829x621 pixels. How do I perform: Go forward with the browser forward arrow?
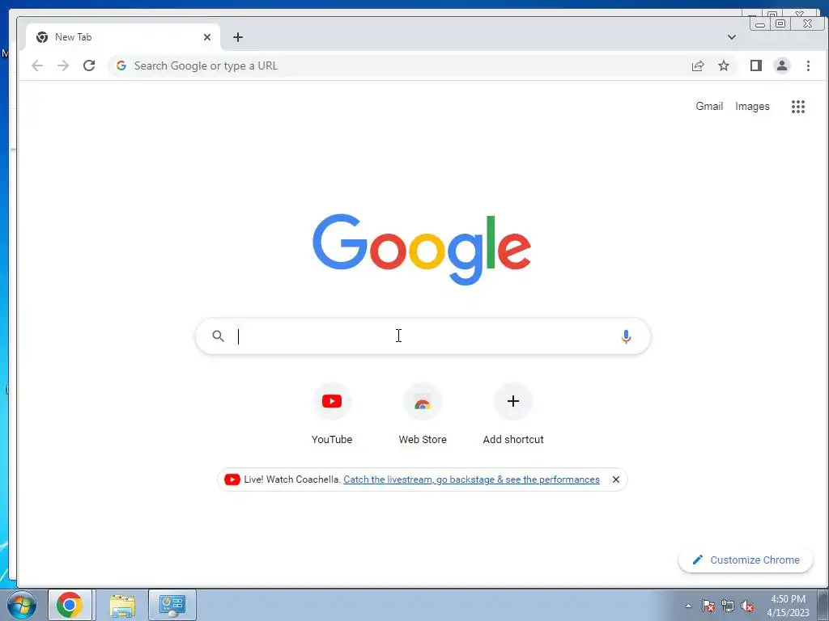click(x=63, y=65)
